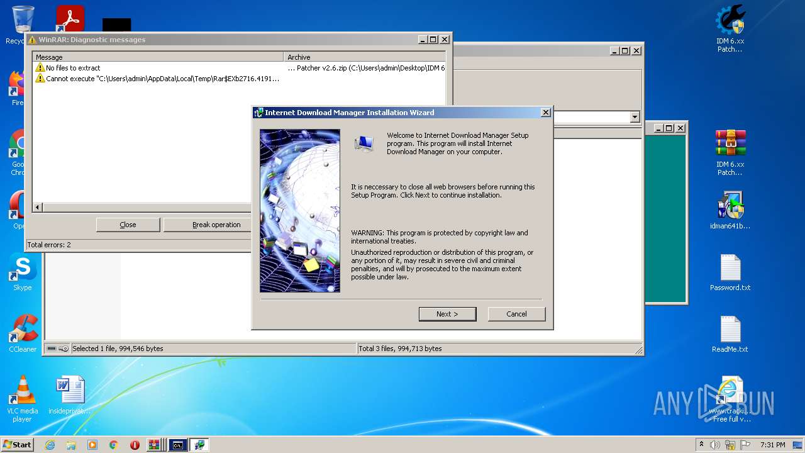This screenshot has height=453, width=805.
Task: Open Google Chrome from the taskbar
Action: pos(114,445)
